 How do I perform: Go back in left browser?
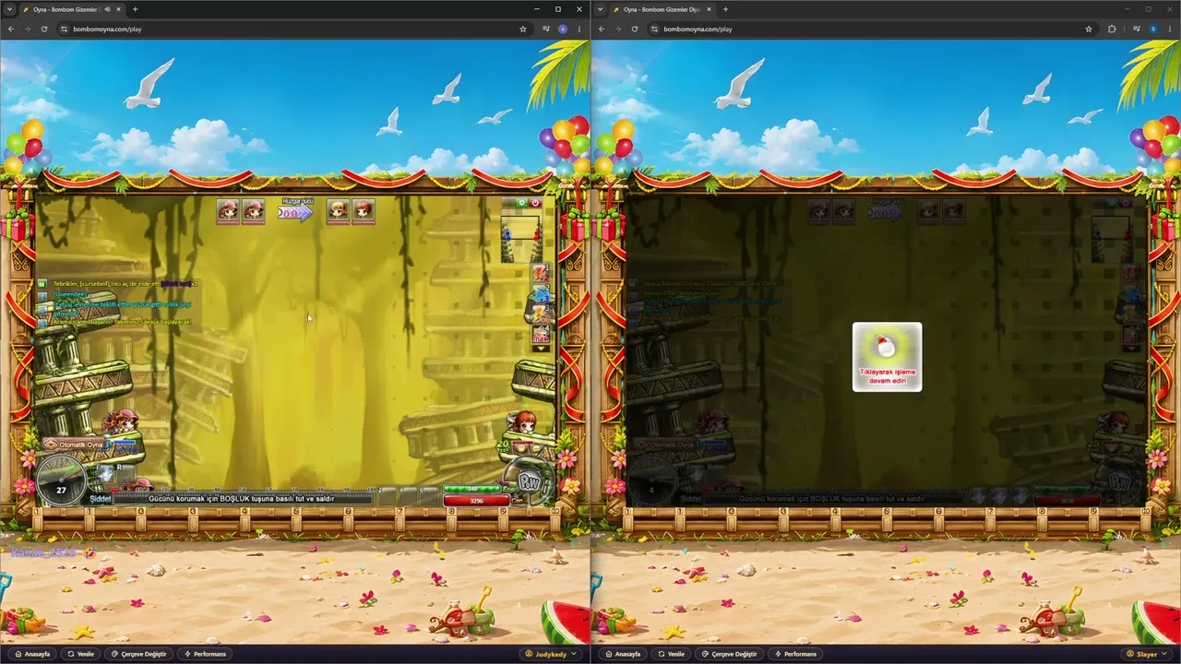10,29
